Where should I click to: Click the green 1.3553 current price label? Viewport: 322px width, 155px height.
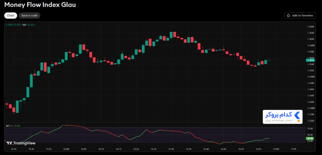tap(310, 60)
